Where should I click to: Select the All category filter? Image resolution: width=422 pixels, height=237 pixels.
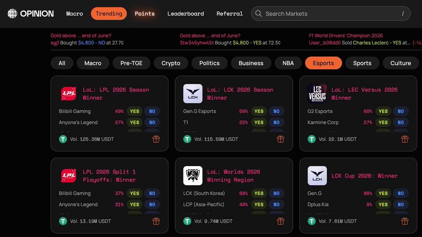coord(62,63)
